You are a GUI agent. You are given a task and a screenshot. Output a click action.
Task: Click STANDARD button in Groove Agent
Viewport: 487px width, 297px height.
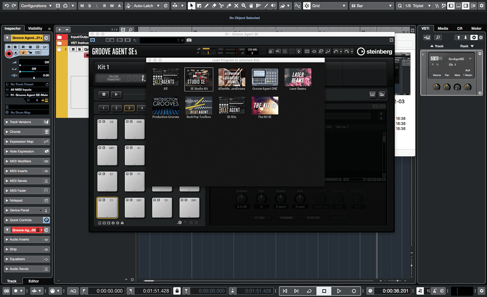pyautogui.click(x=286, y=218)
